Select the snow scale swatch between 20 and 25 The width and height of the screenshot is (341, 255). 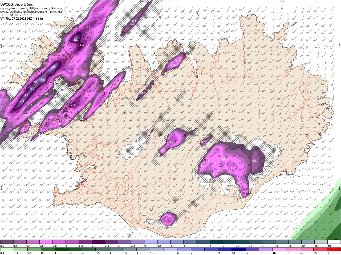(308, 242)
